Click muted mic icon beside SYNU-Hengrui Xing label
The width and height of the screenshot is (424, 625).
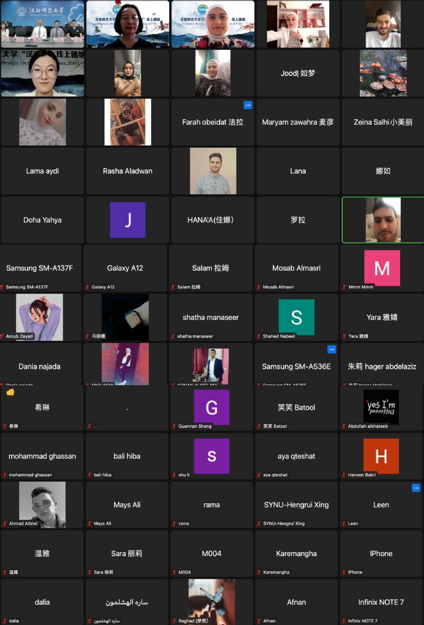coord(259,524)
